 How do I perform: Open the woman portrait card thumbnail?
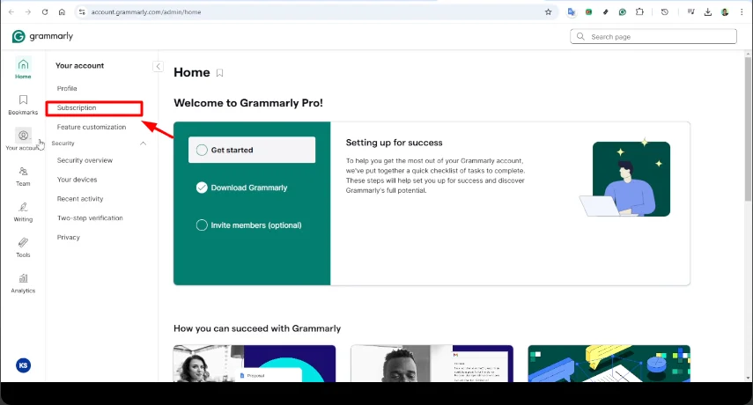(x=255, y=364)
